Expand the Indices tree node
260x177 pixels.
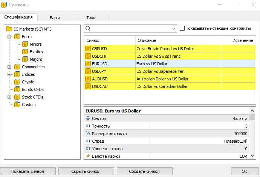tap(9, 74)
